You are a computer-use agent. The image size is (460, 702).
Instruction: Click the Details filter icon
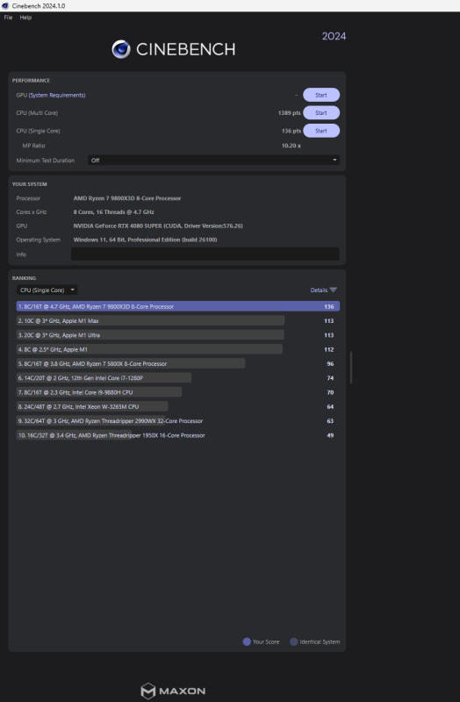(x=334, y=290)
